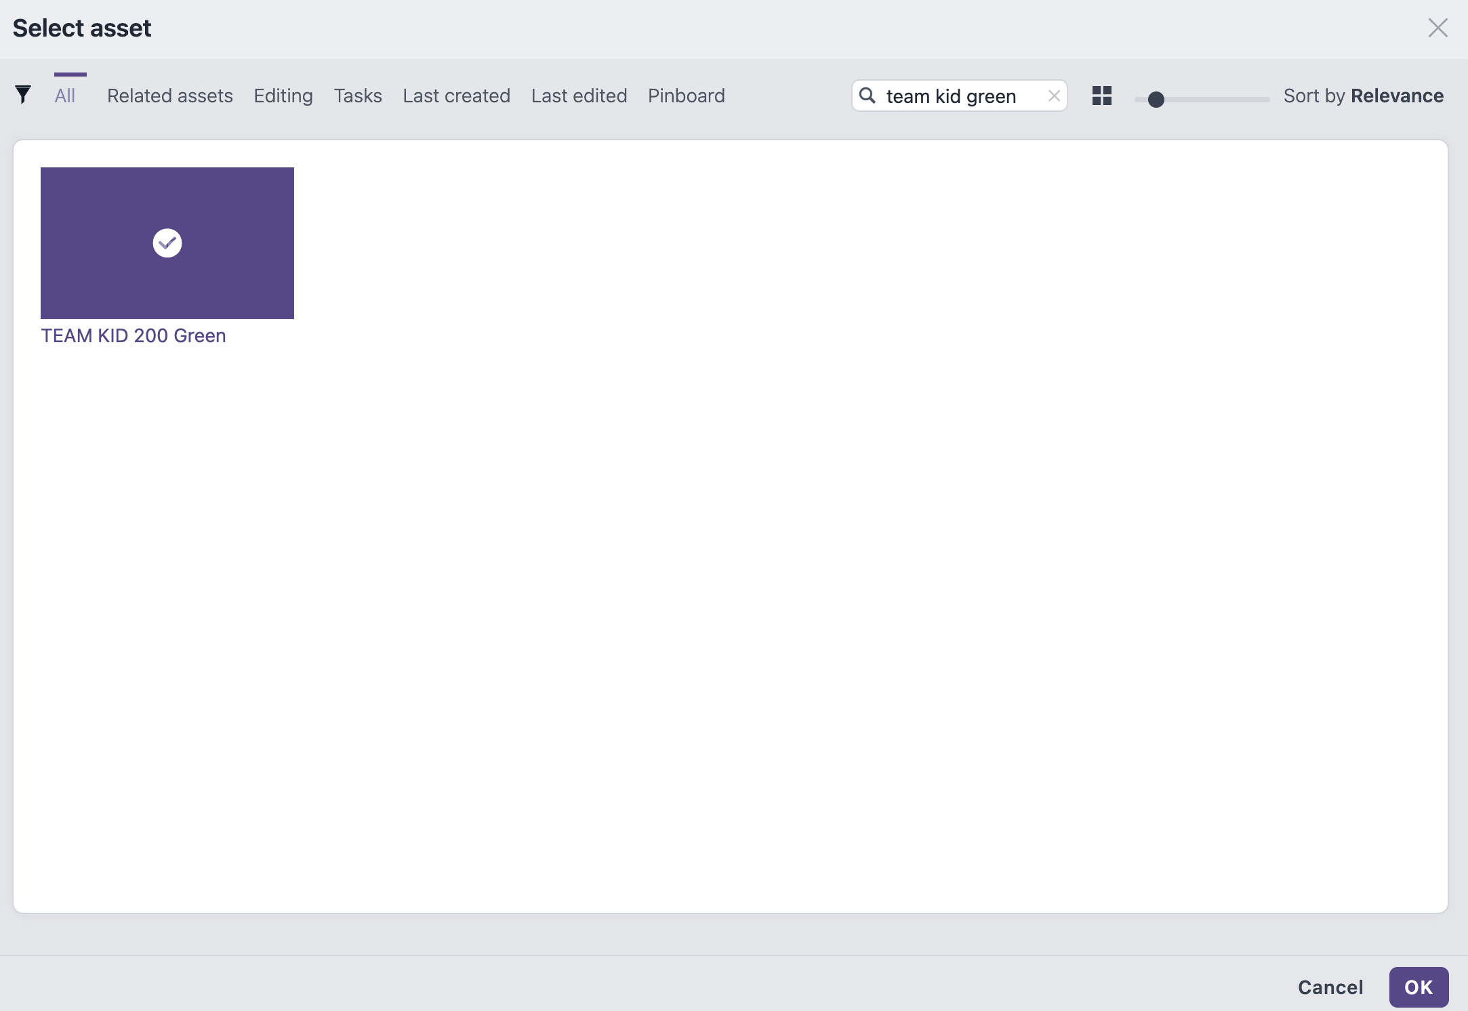Clear the search query with the X icon
Screen dimensions: 1468x1011
coord(1053,96)
